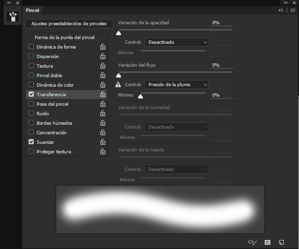Screen dimensions: 299x249
Task: Click the warning triangle next to flow Control
Action: coord(118,84)
